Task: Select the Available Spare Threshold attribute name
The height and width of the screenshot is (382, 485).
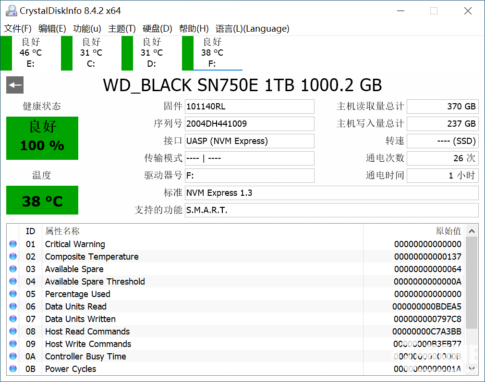Action: 95,282
